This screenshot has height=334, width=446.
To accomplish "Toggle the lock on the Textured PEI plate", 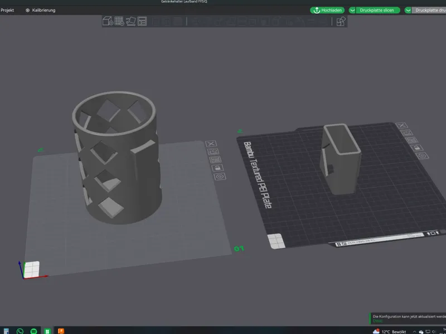I will (416, 148).
